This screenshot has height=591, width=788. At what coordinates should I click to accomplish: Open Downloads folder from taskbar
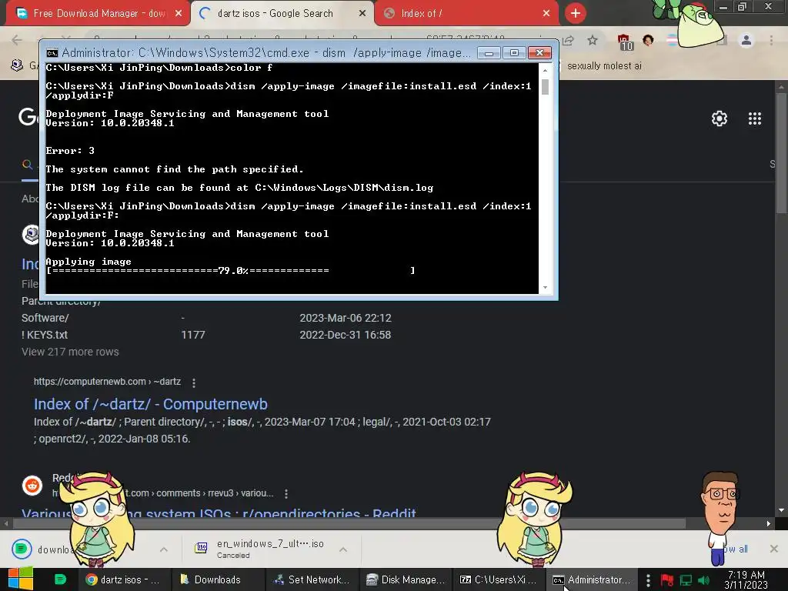click(x=217, y=580)
